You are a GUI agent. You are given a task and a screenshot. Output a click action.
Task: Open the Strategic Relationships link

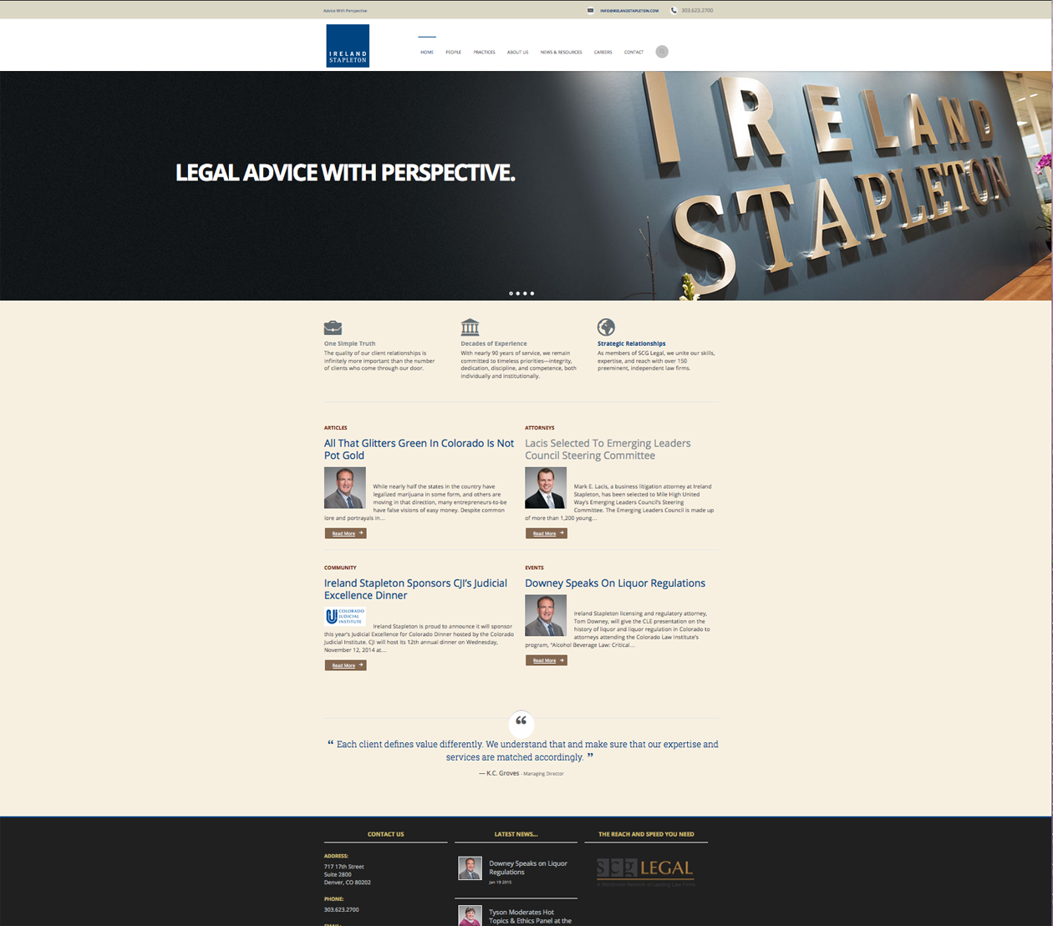[x=631, y=343]
